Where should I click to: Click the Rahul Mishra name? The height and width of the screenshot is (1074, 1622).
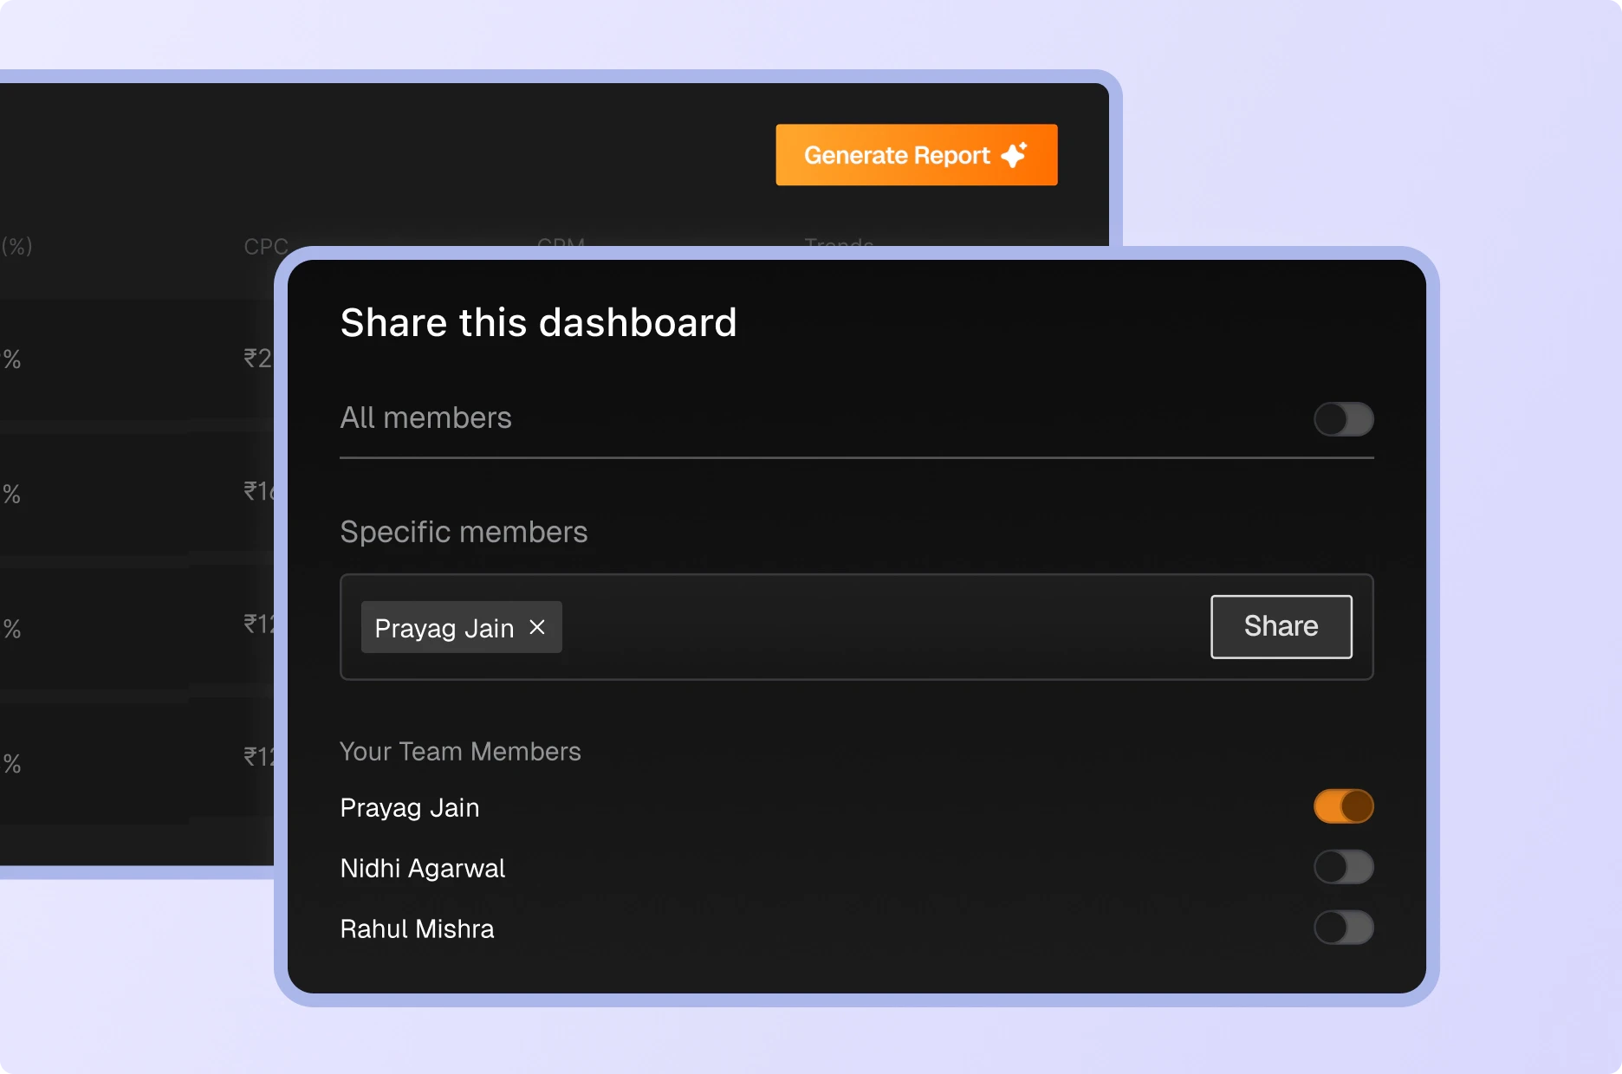click(x=417, y=928)
